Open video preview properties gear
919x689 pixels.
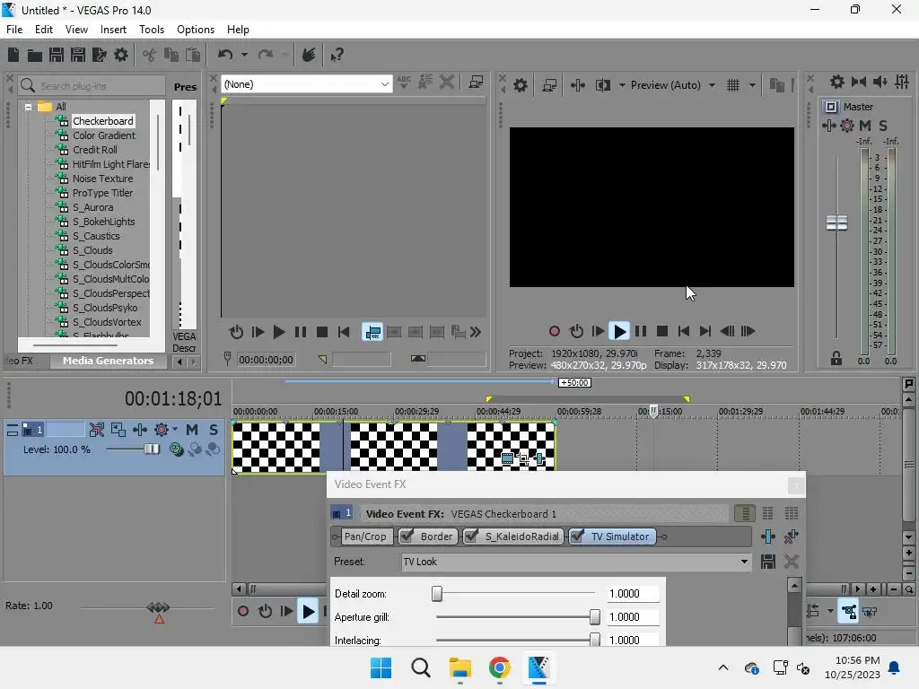point(520,85)
